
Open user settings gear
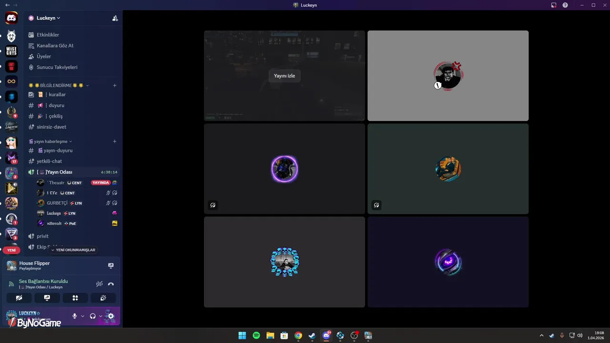click(111, 316)
